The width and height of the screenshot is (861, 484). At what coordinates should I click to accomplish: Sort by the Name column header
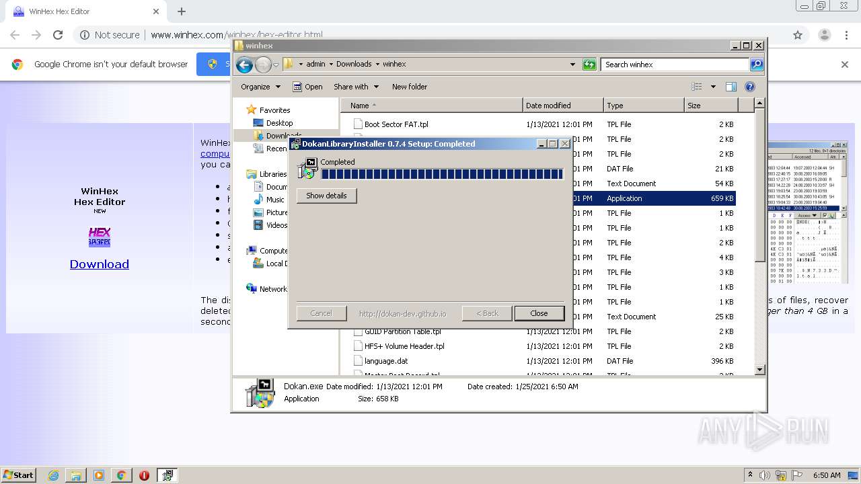click(x=432, y=106)
